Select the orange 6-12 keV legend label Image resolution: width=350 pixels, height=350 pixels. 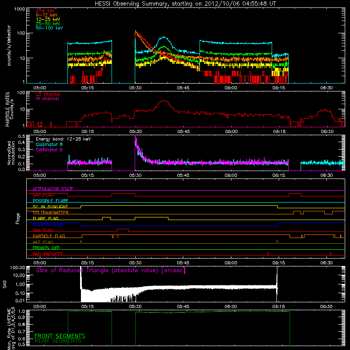pos(47,15)
